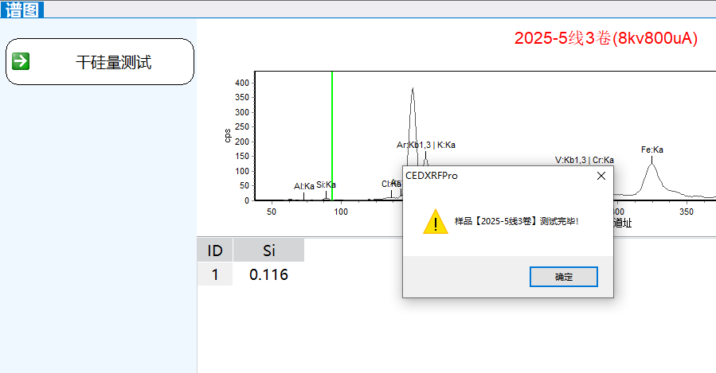Select the Al:Ka peak label

click(x=304, y=186)
